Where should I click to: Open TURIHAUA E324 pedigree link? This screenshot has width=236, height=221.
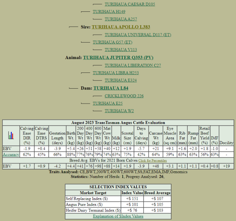pyautogui.click(x=121, y=80)
